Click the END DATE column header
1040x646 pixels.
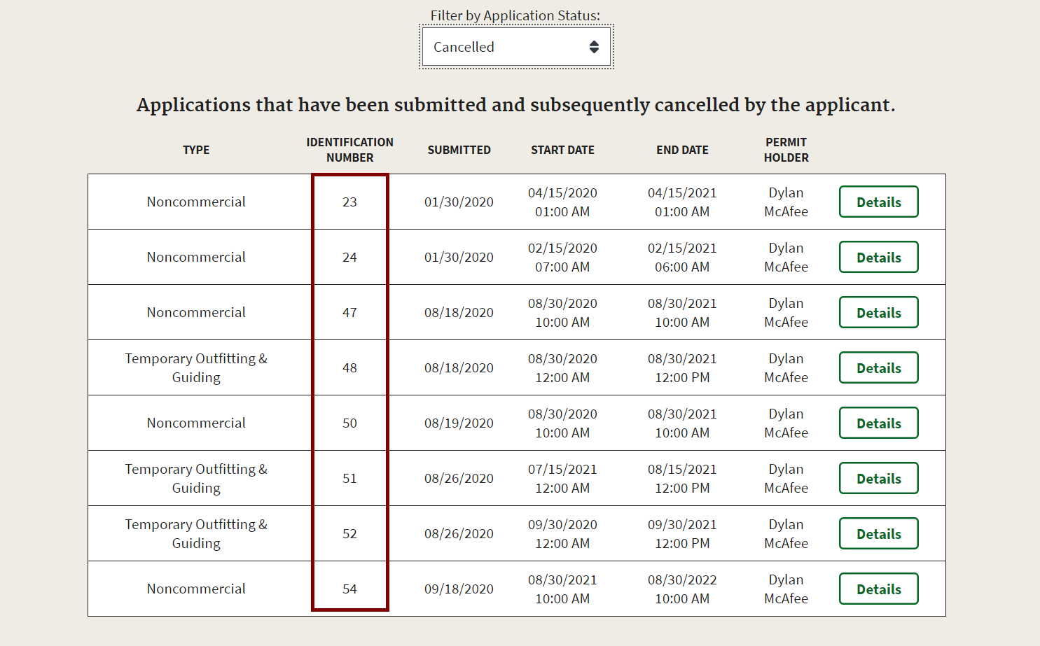coord(682,150)
